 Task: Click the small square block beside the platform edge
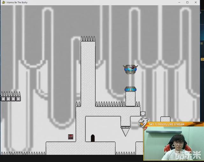pos(143,114)
